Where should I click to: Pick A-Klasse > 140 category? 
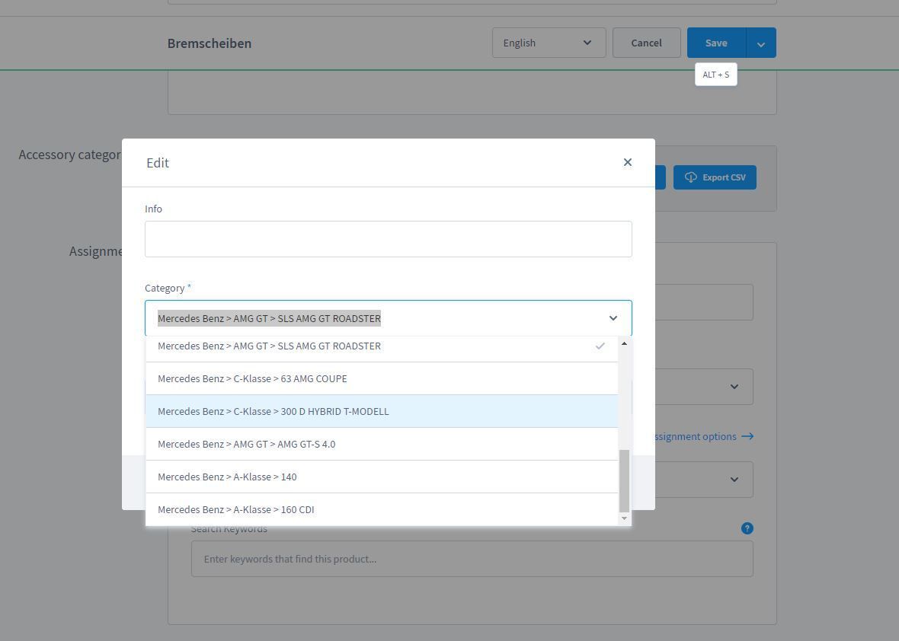click(382, 477)
